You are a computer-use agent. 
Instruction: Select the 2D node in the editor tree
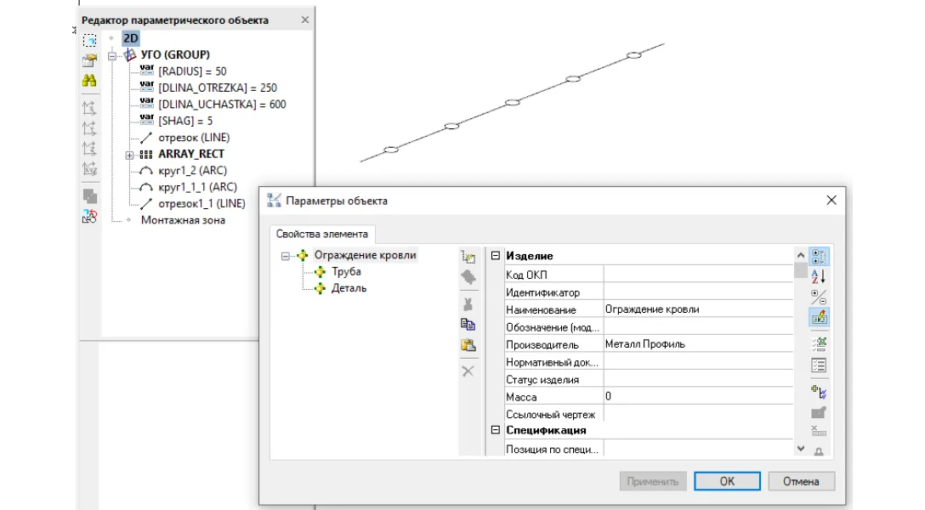(130, 38)
